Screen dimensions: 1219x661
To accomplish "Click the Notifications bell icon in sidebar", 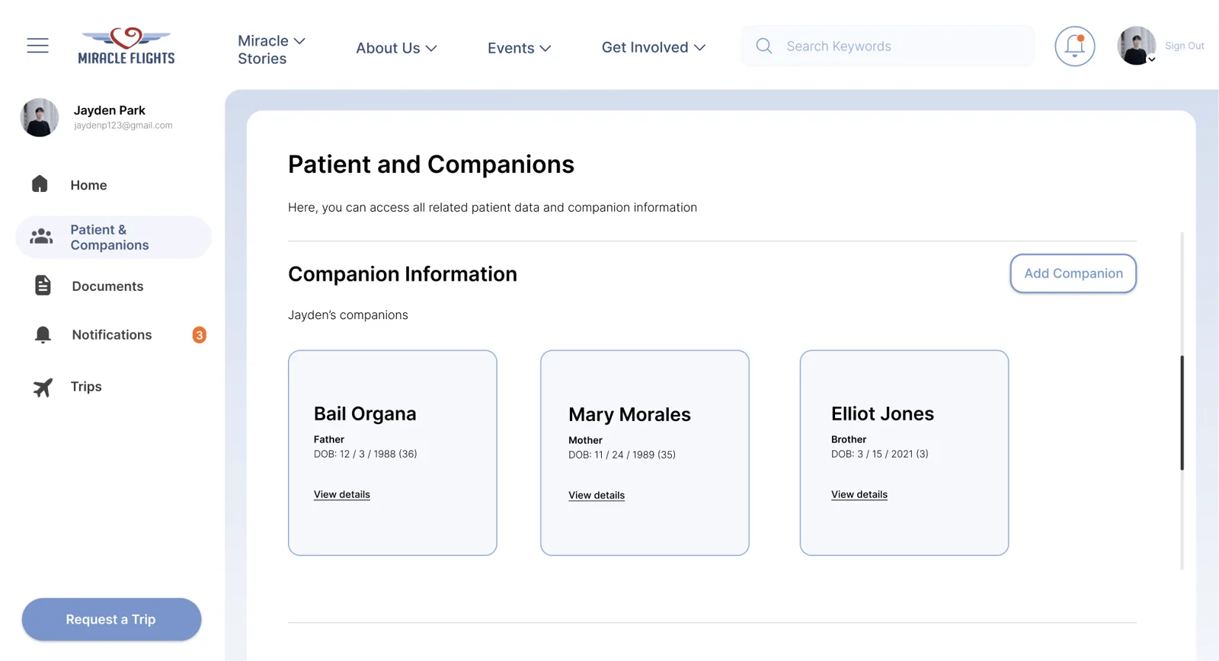I will pos(43,335).
